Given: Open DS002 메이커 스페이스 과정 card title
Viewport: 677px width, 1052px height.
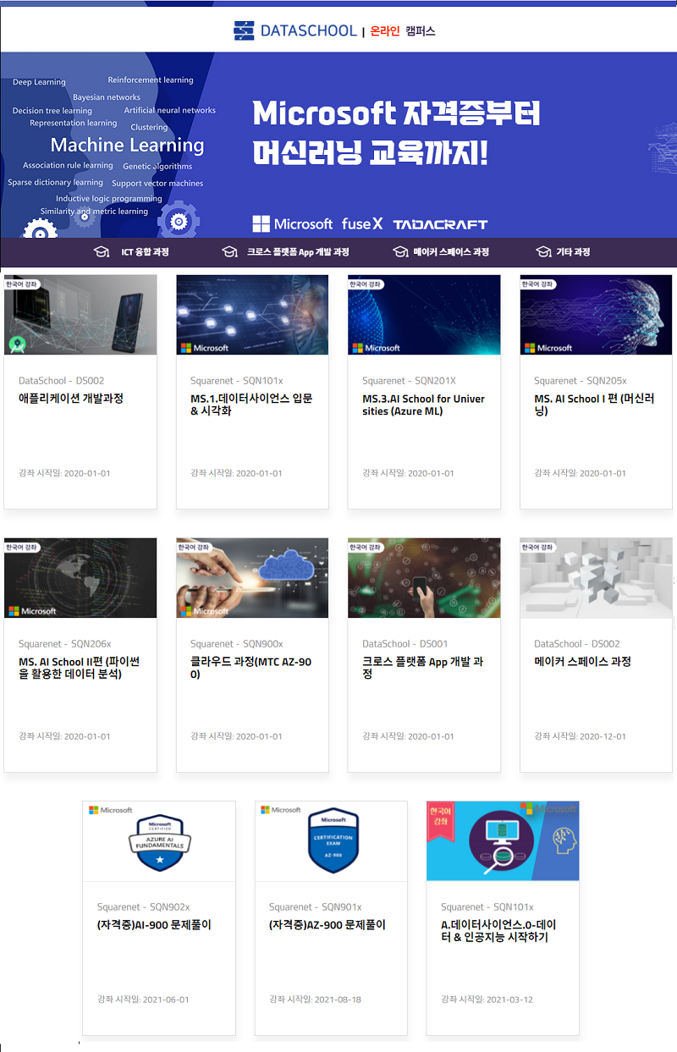Looking at the screenshot, I should (582, 662).
